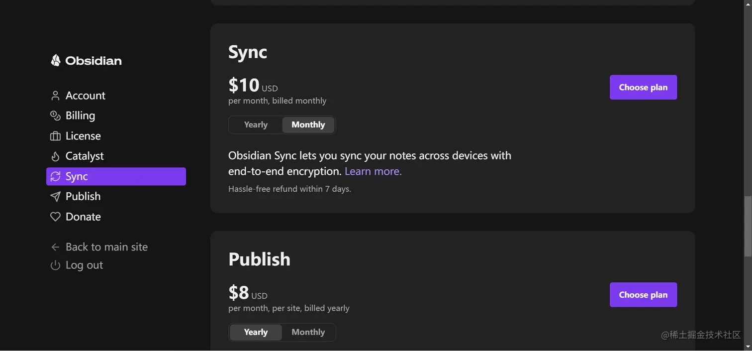The image size is (752, 351).
Task: Click the Obsidian crystal logo icon
Action: [x=56, y=60]
